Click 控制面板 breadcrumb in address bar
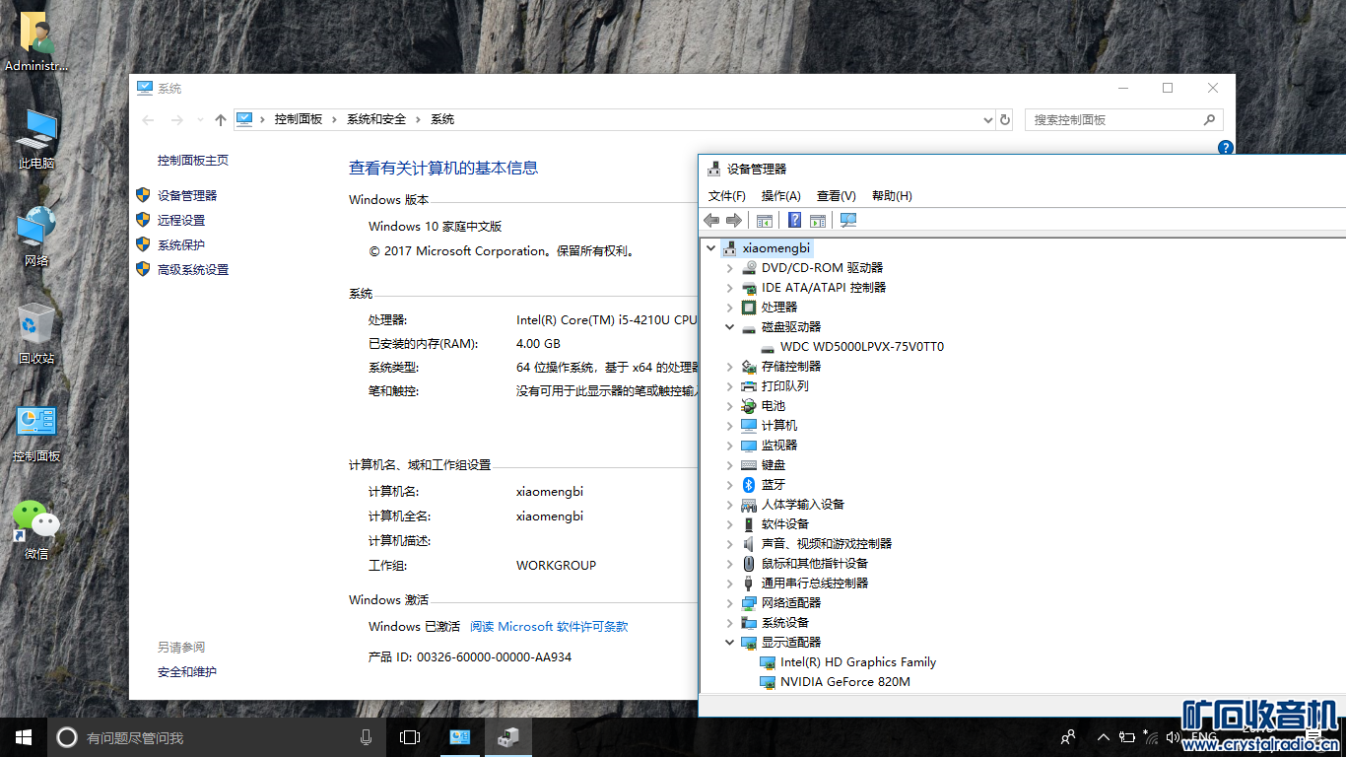 click(299, 119)
